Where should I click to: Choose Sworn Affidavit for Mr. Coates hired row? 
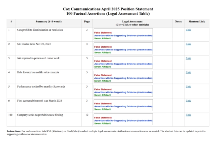pyautogui.click(x=102, y=53)
